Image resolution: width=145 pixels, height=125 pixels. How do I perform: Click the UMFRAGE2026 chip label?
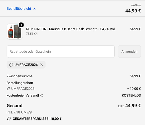pyautogui.click(x=26, y=65)
